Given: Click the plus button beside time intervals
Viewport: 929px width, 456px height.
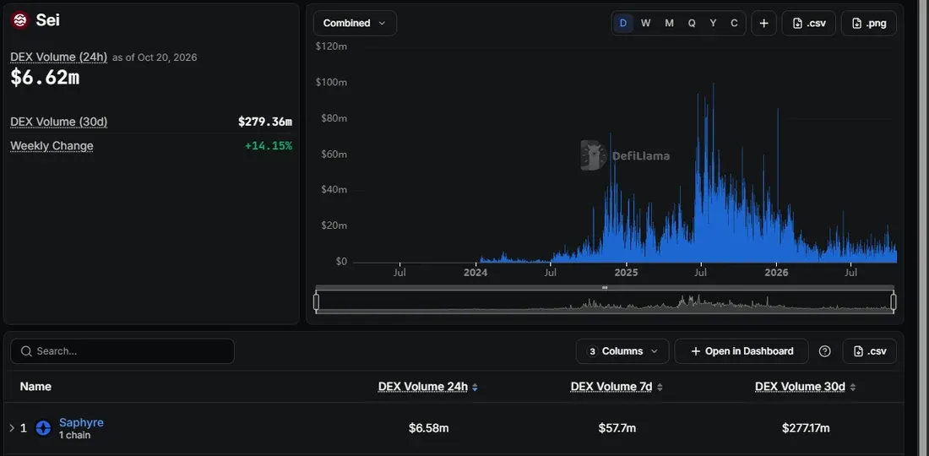Looking at the screenshot, I should (x=763, y=23).
